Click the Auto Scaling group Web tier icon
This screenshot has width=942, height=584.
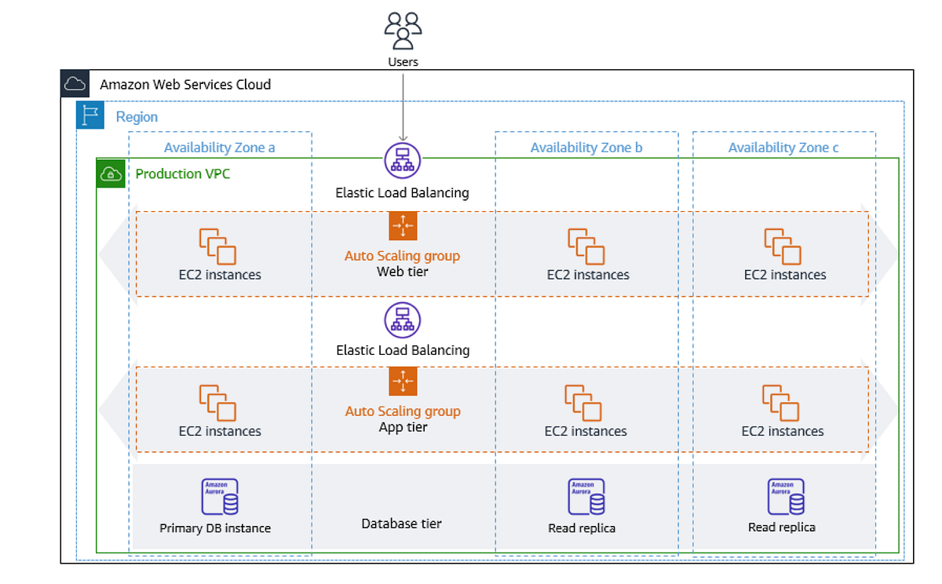pos(403,226)
